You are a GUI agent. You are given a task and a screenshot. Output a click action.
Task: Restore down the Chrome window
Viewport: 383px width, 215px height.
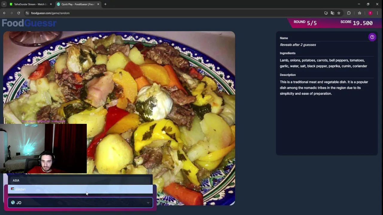[x=368, y=4]
